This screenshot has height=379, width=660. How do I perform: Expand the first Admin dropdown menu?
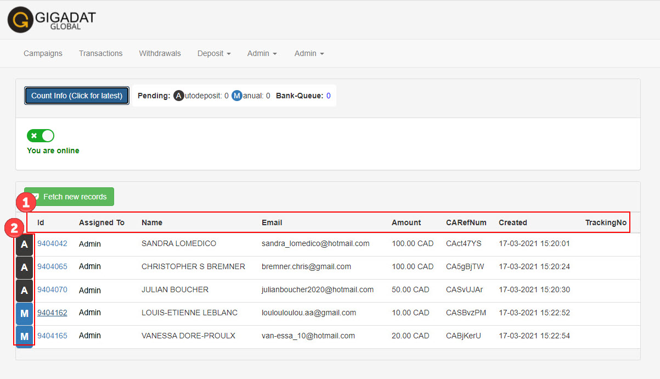262,53
